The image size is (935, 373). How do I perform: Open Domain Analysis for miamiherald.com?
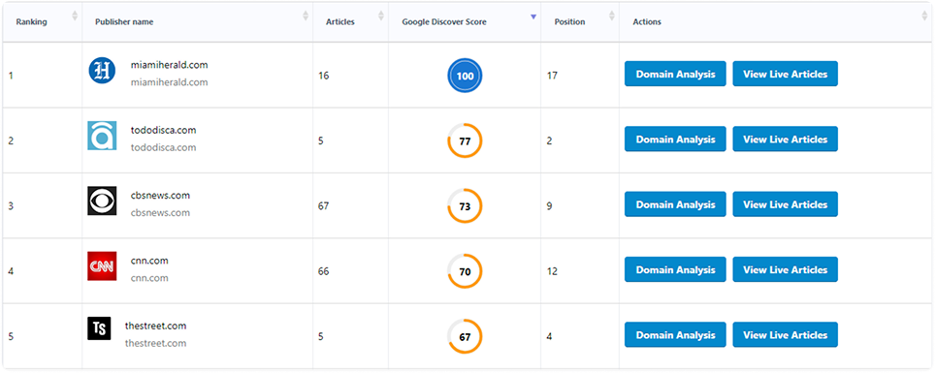(675, 74)
